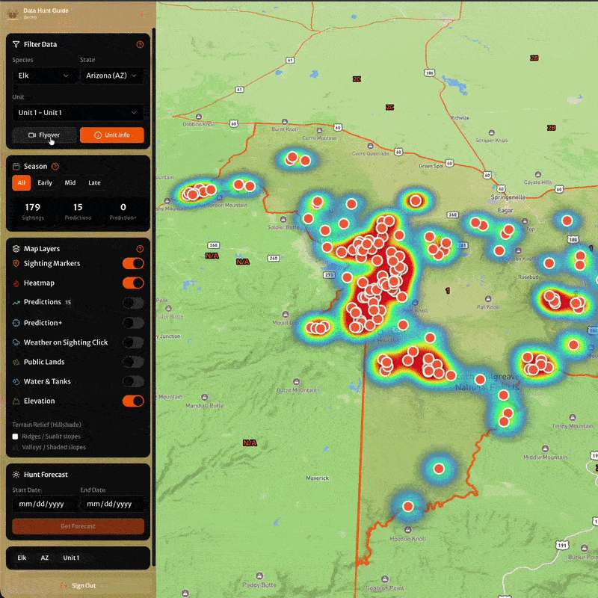
Task: Disable the Sighting Markers toggle
Action: (133, 263)
